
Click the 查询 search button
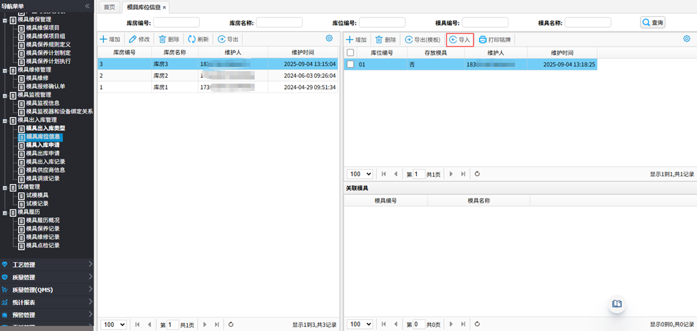652,23
